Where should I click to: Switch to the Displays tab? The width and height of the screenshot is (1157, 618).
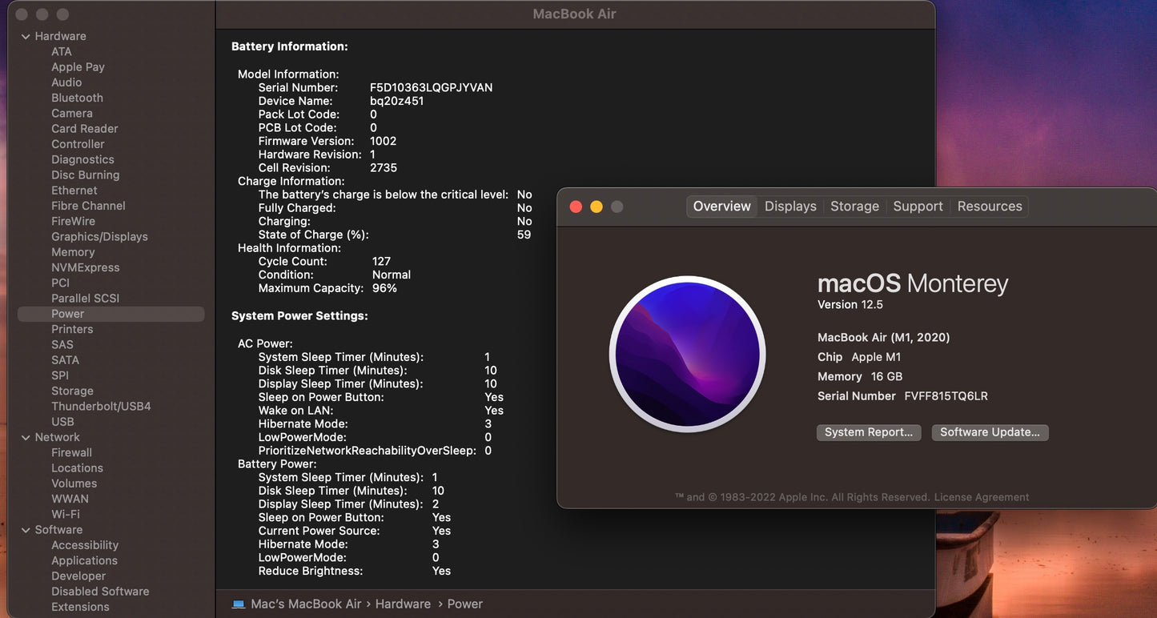coord(789,207)
